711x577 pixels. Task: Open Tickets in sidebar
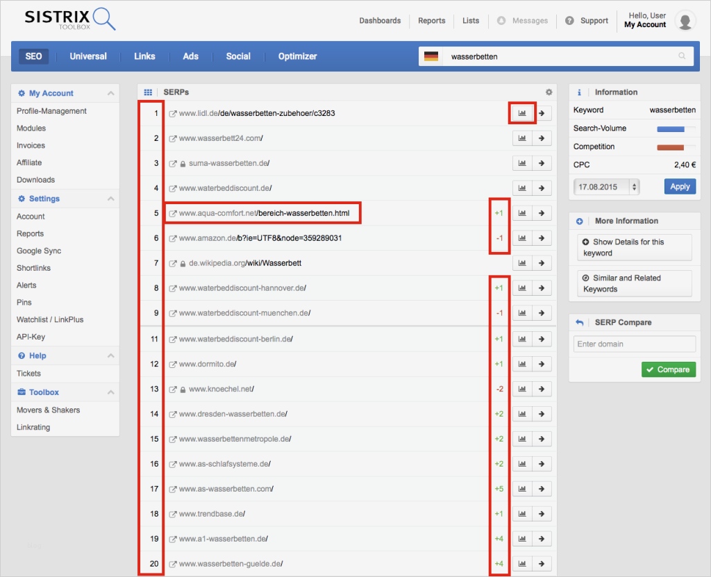tap(28, 374)
